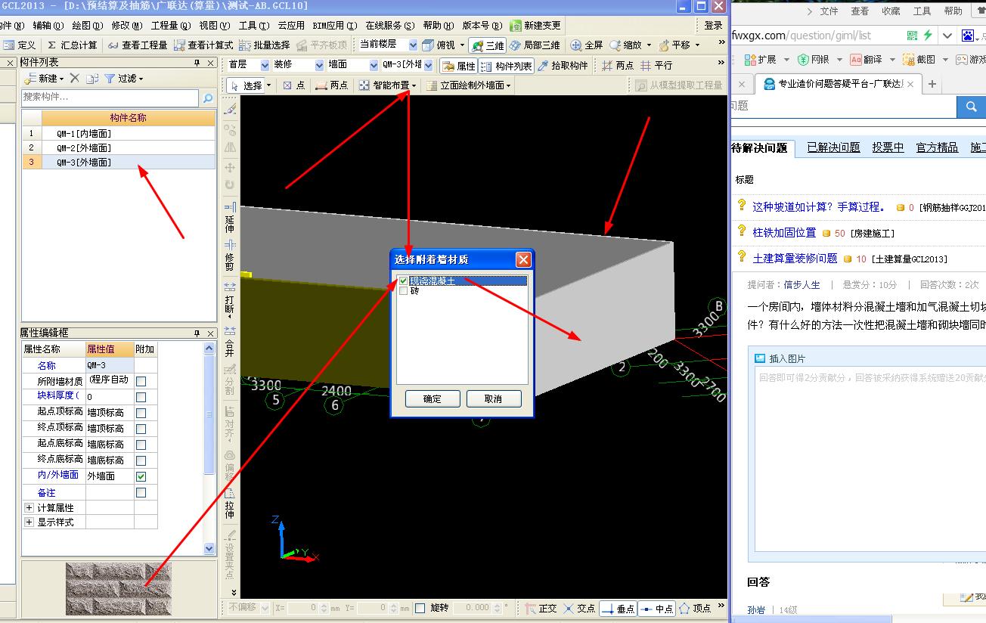
Task: Select the 点 point drawing tool
Action: click(294, 85)
